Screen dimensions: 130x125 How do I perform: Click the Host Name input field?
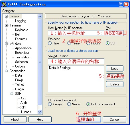point(76,33)
